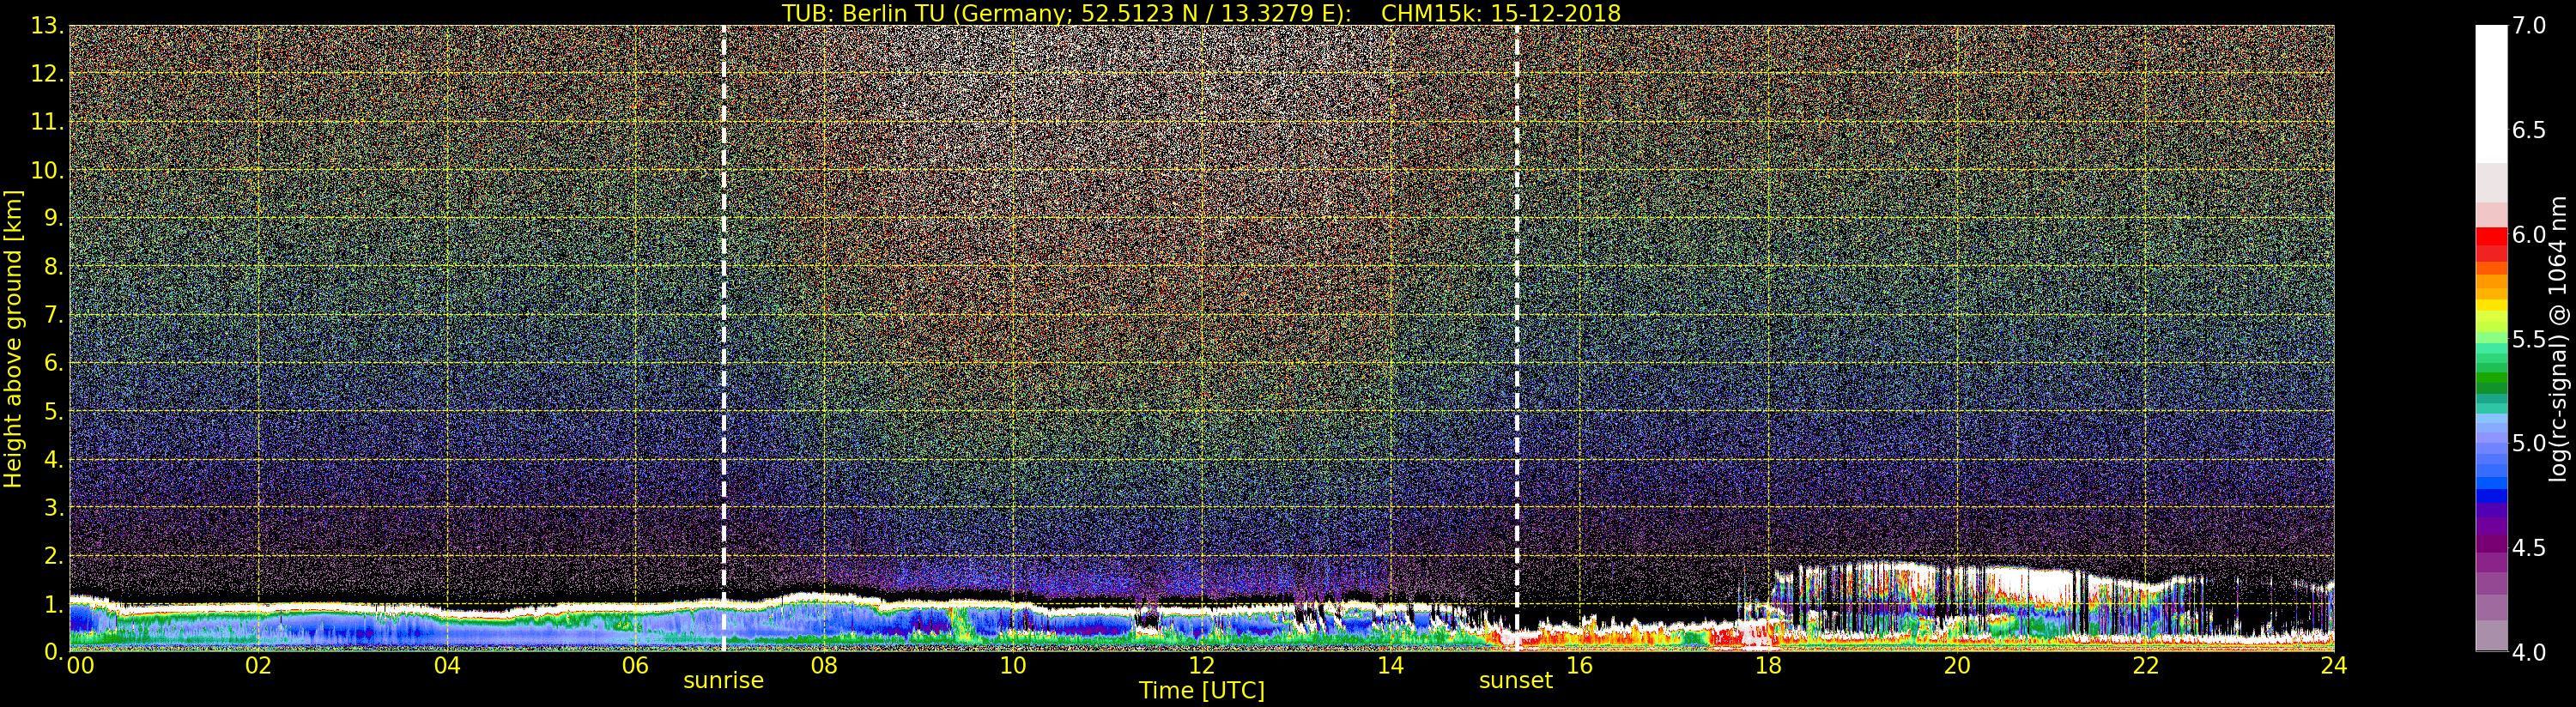Click the colorbar value '5.5'
The width and height of the screenshot is (2576, 707).
(x=2529, y=339)
